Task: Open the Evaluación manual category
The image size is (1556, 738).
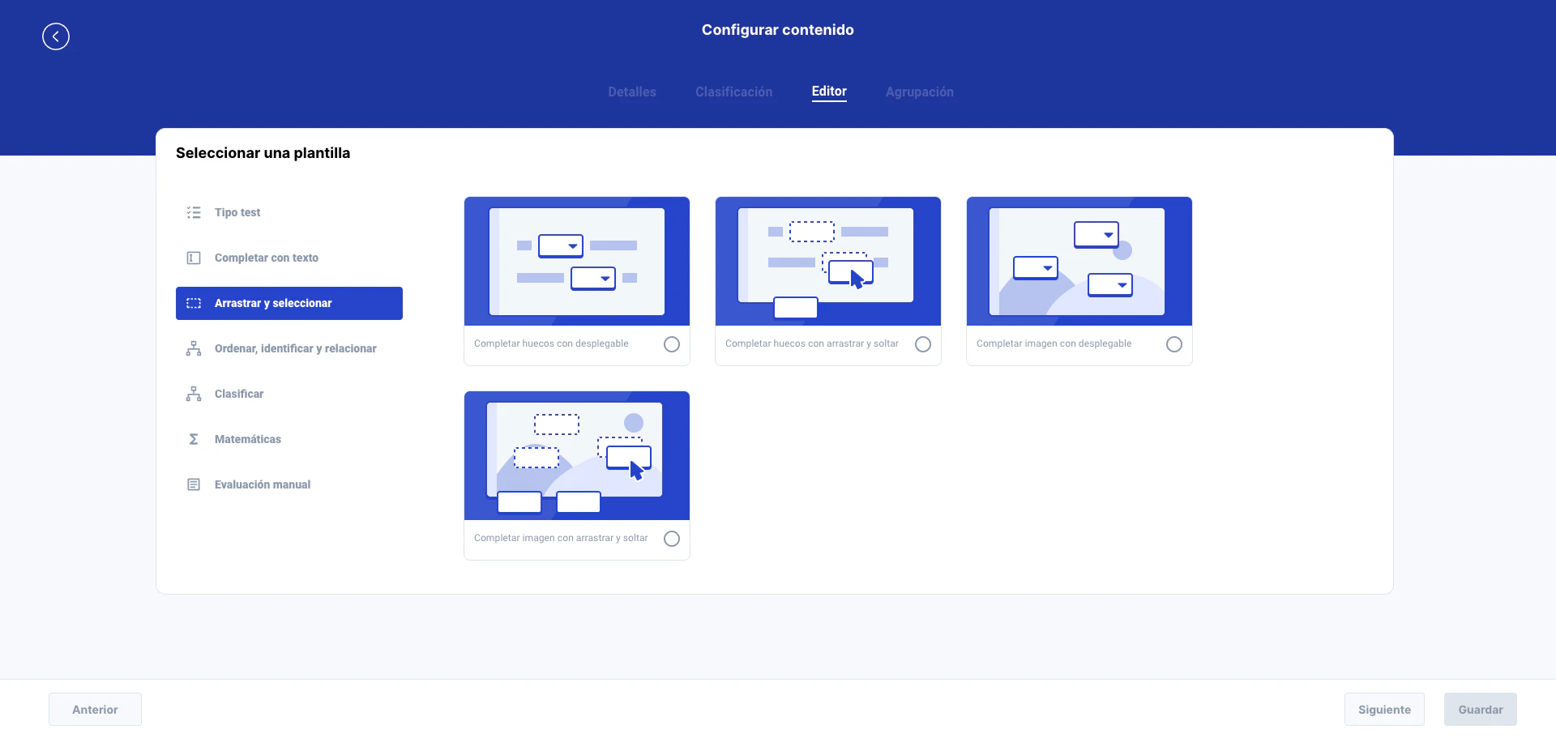Action: click(x=289, y=484)
